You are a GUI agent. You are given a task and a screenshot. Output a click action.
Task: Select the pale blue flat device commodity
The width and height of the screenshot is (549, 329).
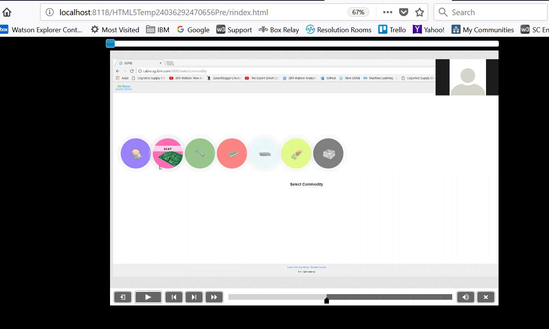[x=264, y=154]
